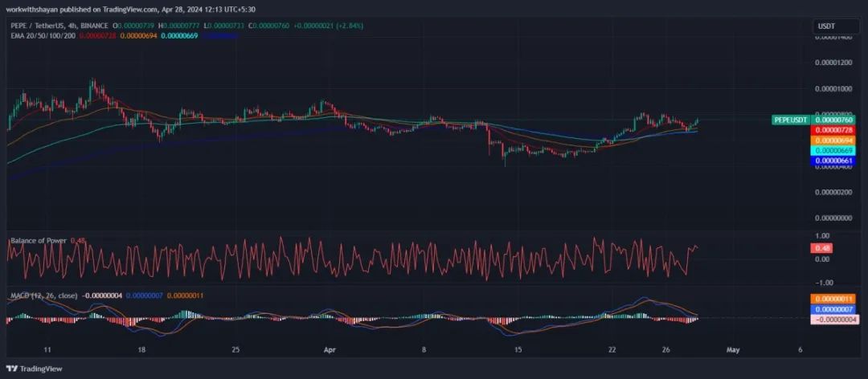Click the green PEPEUSDT price tag
Image resolution: width=868 pixels, height=379 pixels.
coord(790,120)
